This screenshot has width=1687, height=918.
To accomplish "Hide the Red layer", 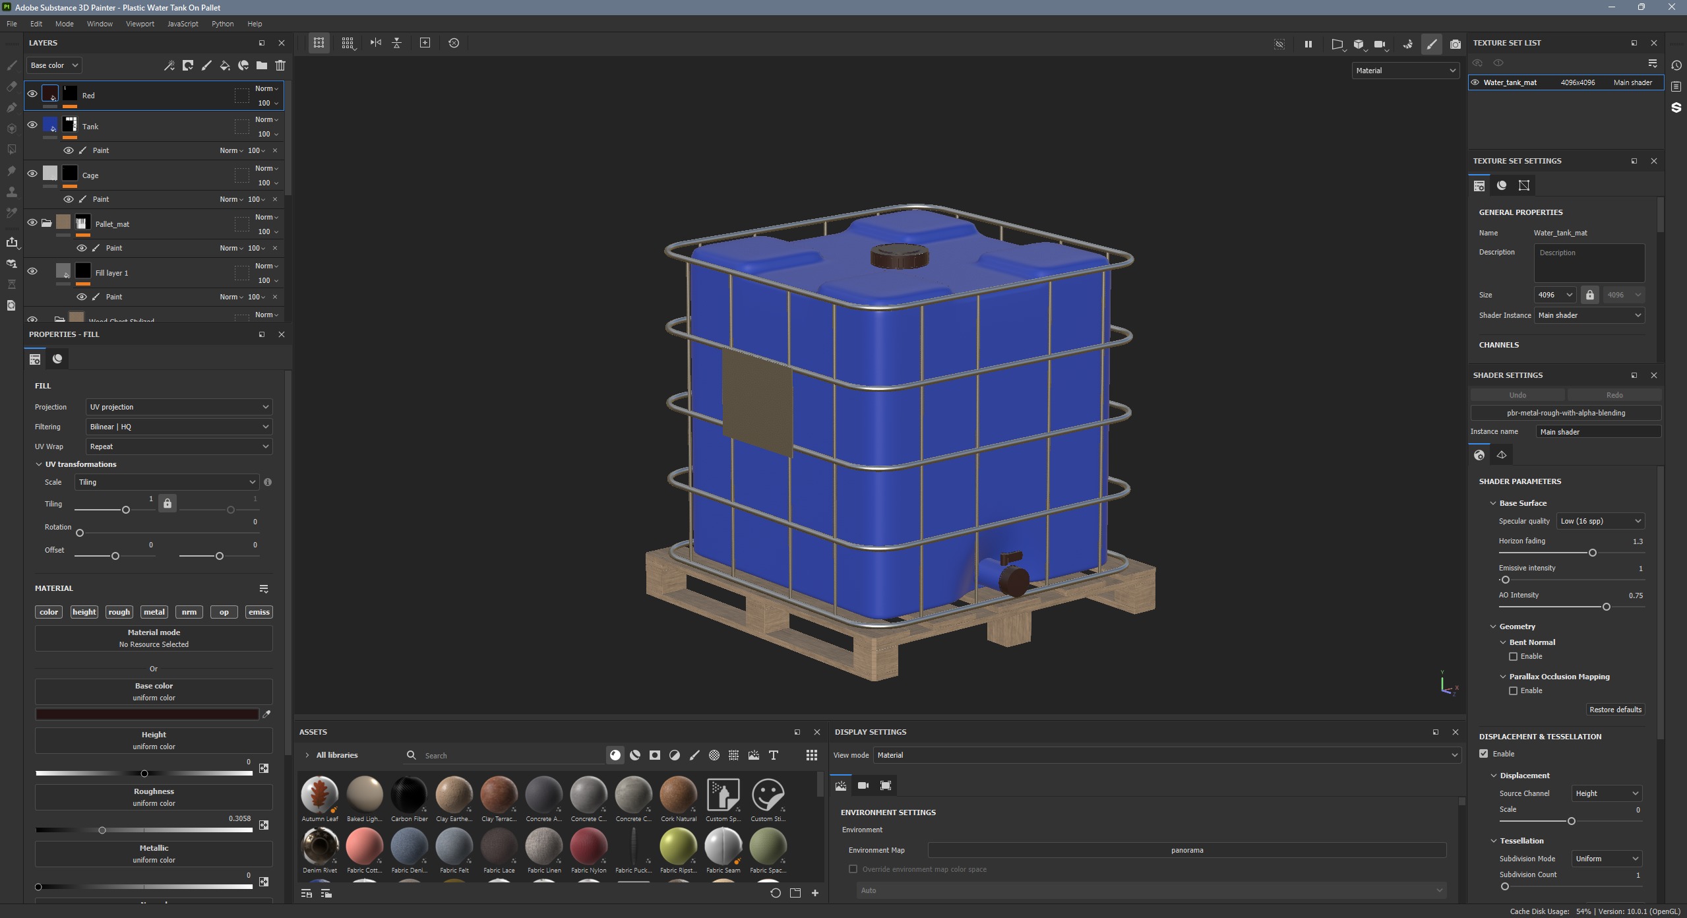I will point(32,94).
